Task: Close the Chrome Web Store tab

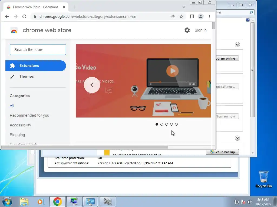Action: [x=64, y=7]
